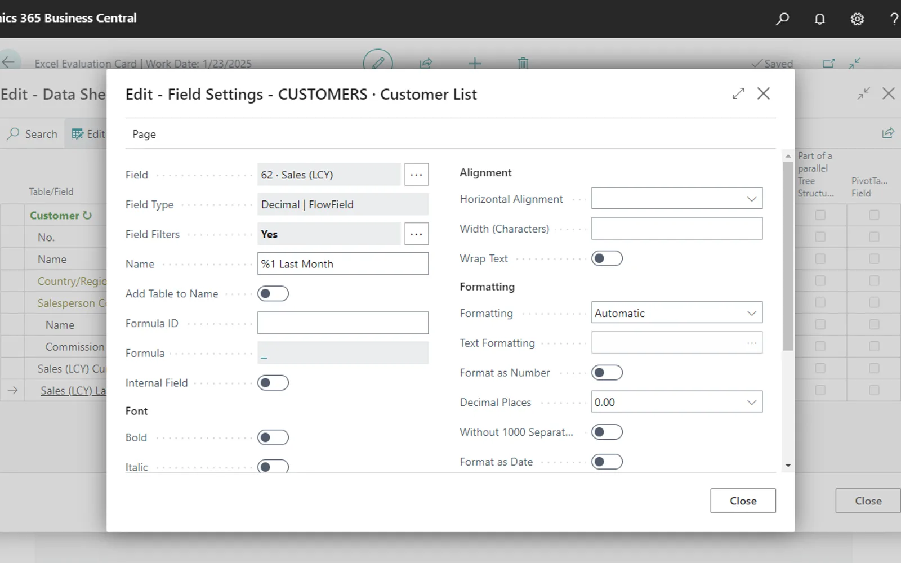Click the No. row in Data Sheet table
Image resolution: width=901 pixels, height=563 pixels.
[x=54, y=237]
